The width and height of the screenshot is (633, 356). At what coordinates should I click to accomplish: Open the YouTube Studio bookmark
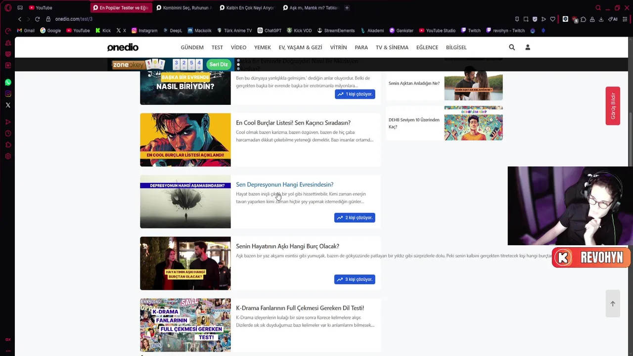coord(437,31)
